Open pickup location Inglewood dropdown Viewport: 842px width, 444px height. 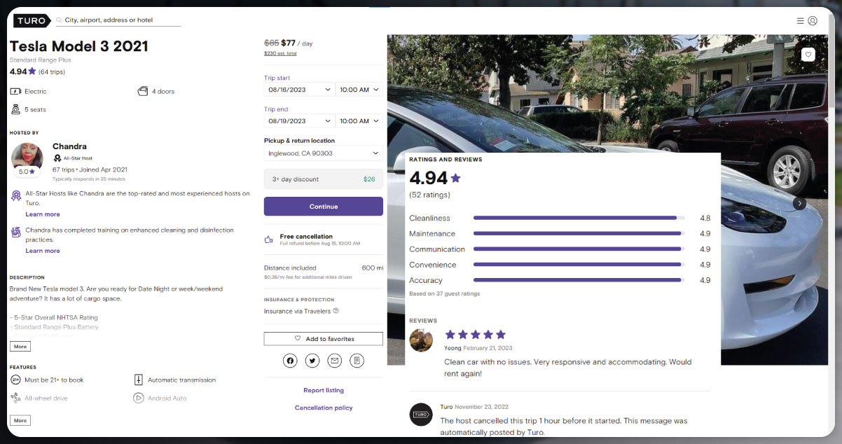tap(324, 153)
